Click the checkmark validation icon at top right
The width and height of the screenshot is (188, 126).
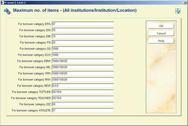pos(178,11)
